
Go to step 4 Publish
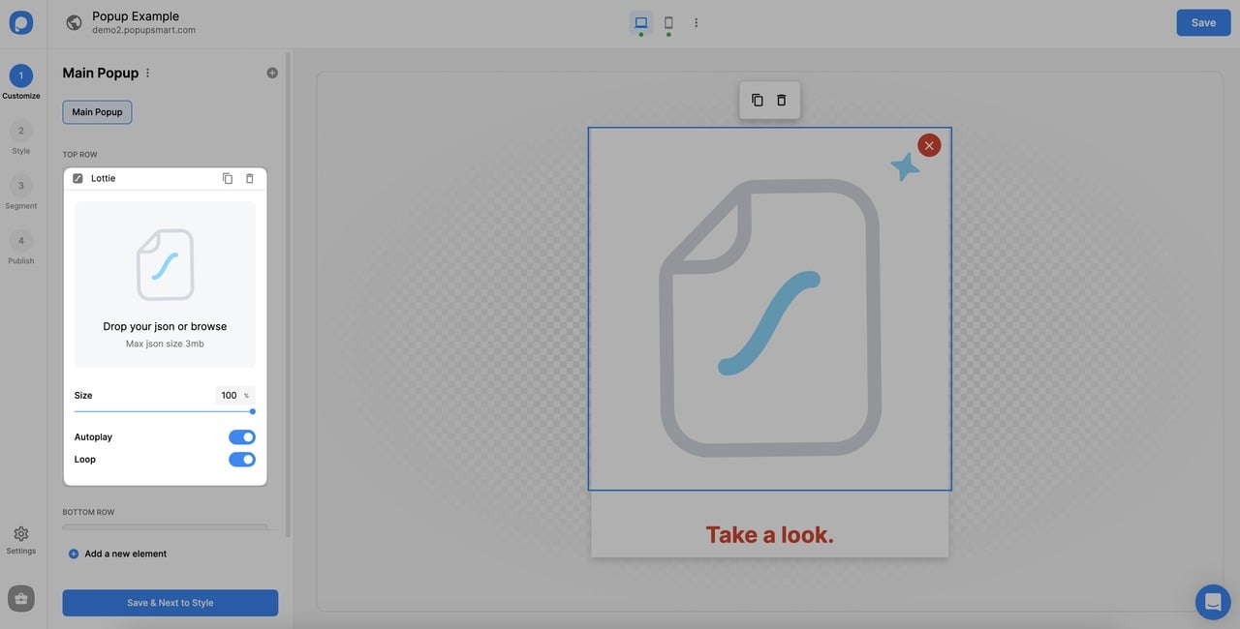tap(21, 248)
